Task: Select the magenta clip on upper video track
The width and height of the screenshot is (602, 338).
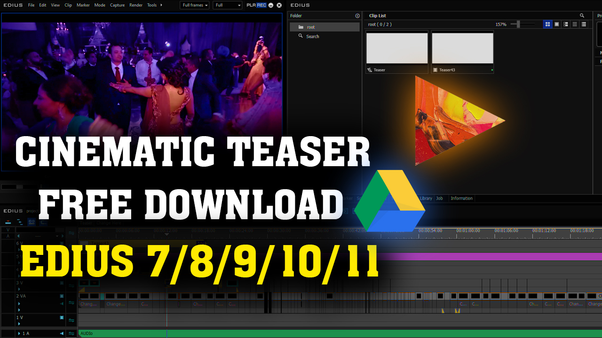Action: pos(489,257)
